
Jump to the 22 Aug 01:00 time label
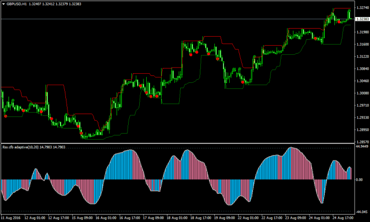[x=246, y=218]
